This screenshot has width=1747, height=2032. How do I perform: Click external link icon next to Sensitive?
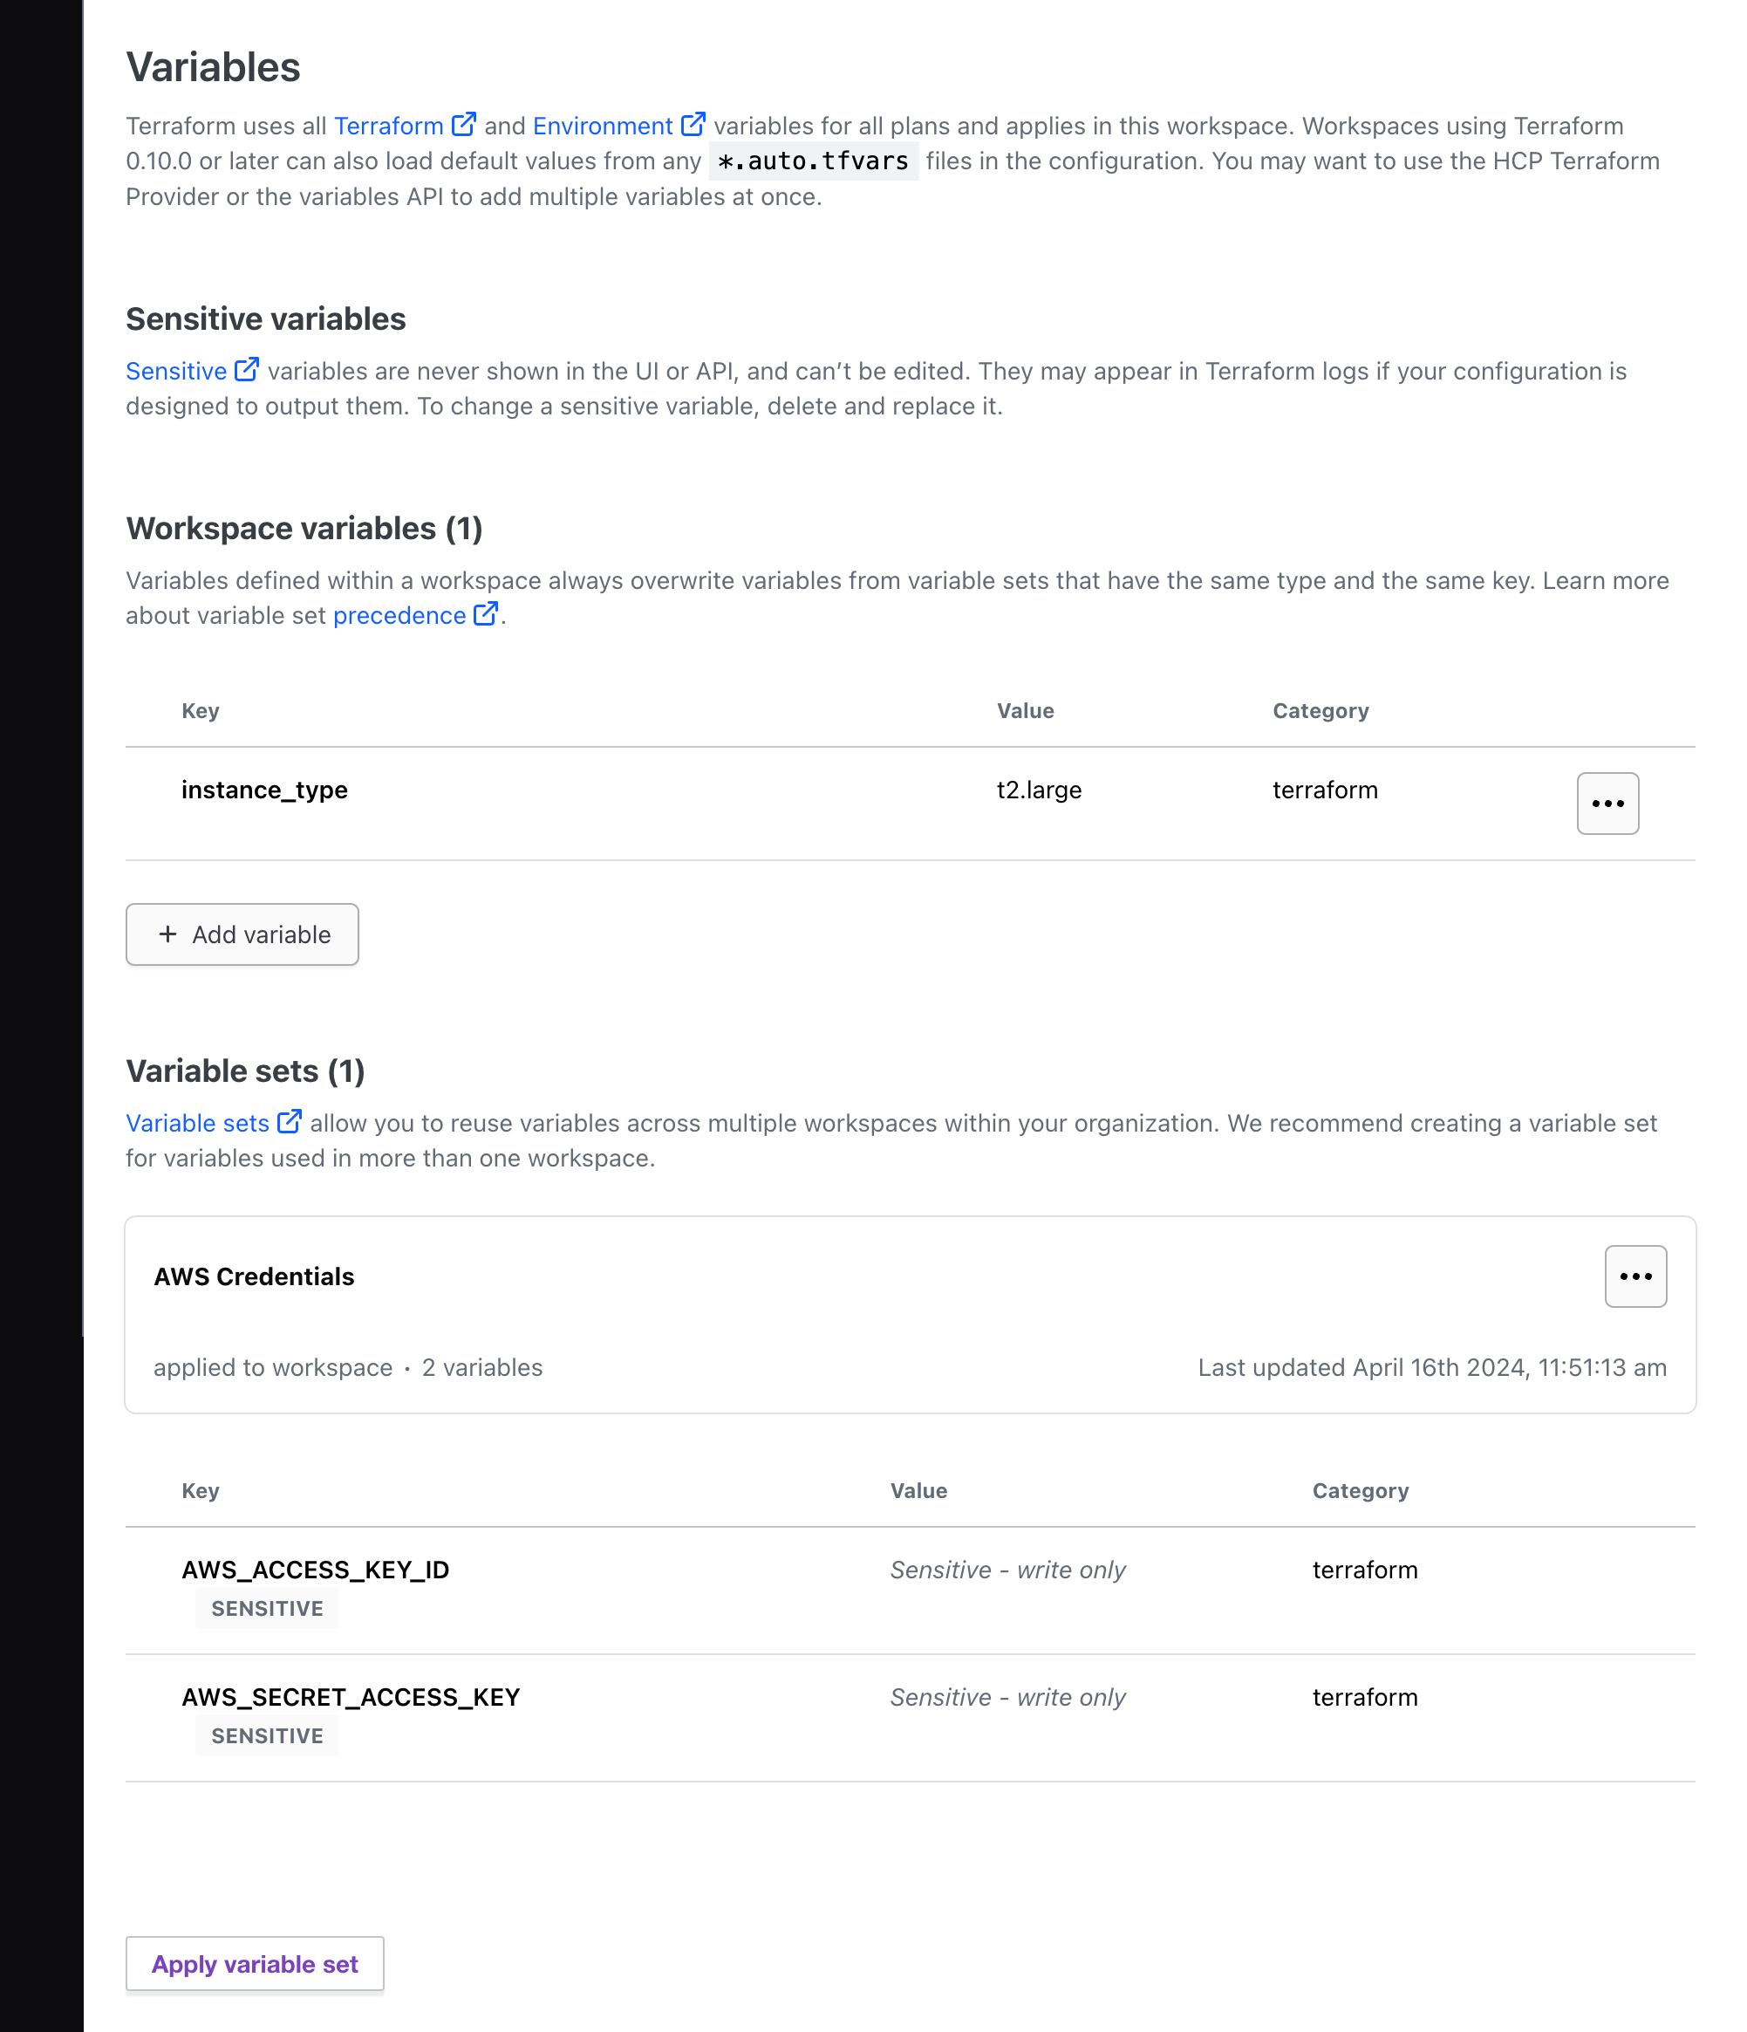pyautogui.click(x=246, y=369)
